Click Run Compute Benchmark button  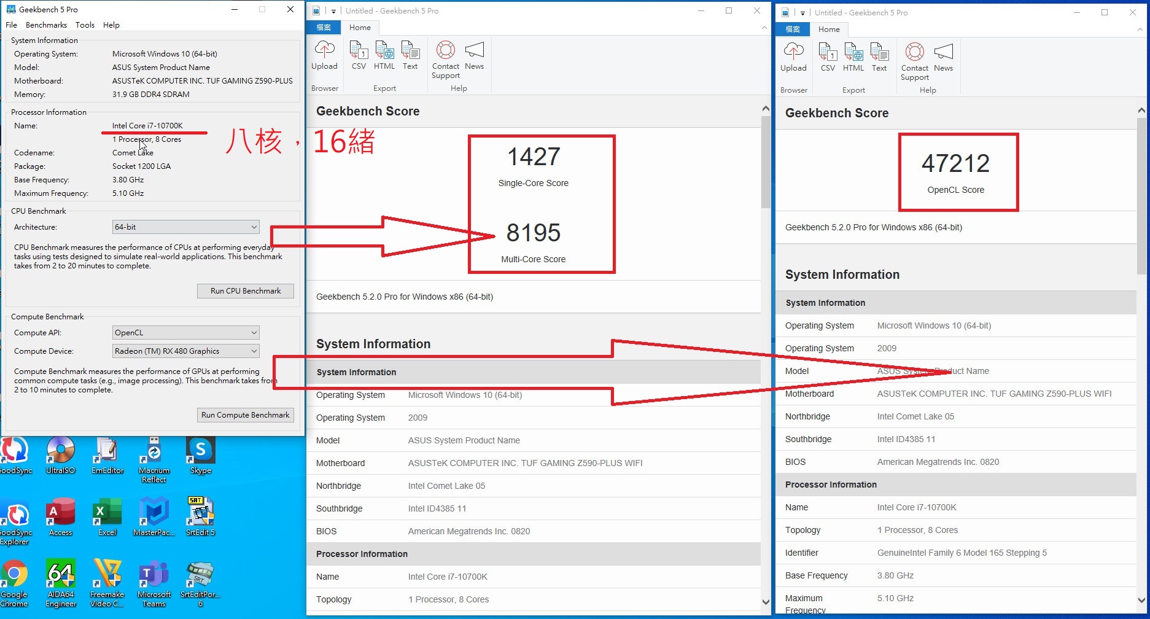click(x=246, y=415)
